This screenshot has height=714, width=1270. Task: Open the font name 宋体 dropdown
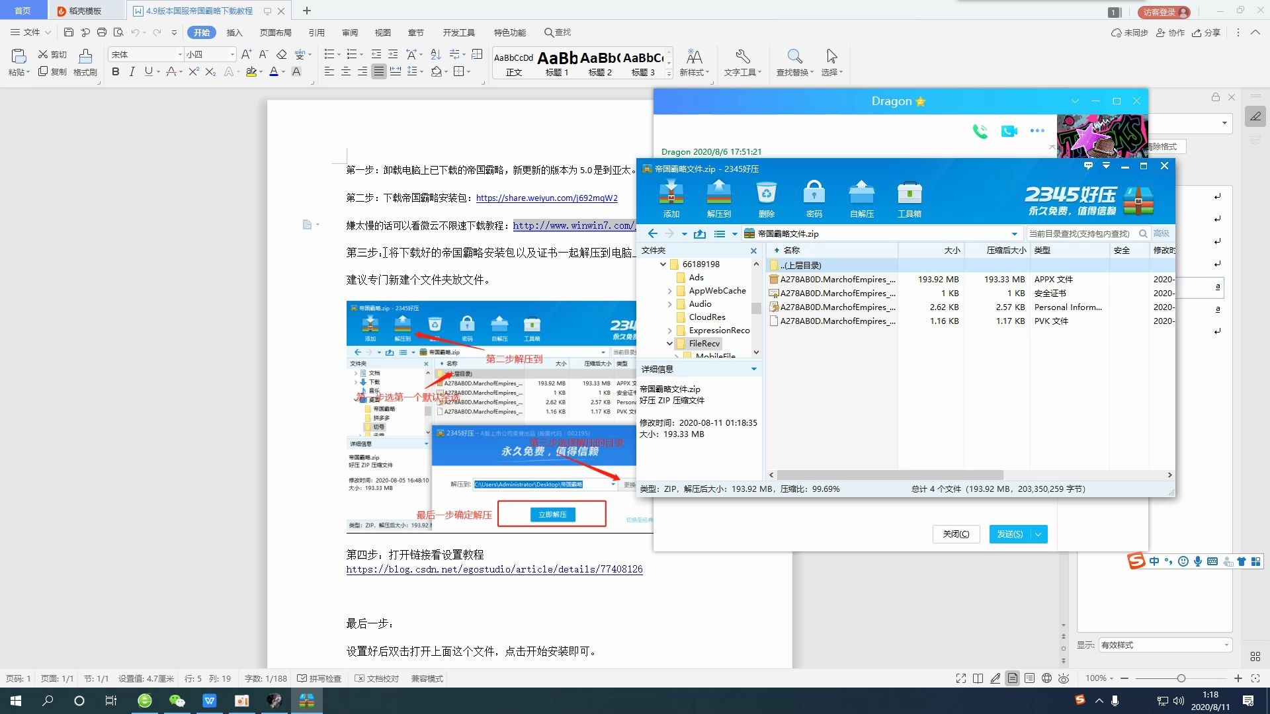pyautogui.click(x=180, y=54)
